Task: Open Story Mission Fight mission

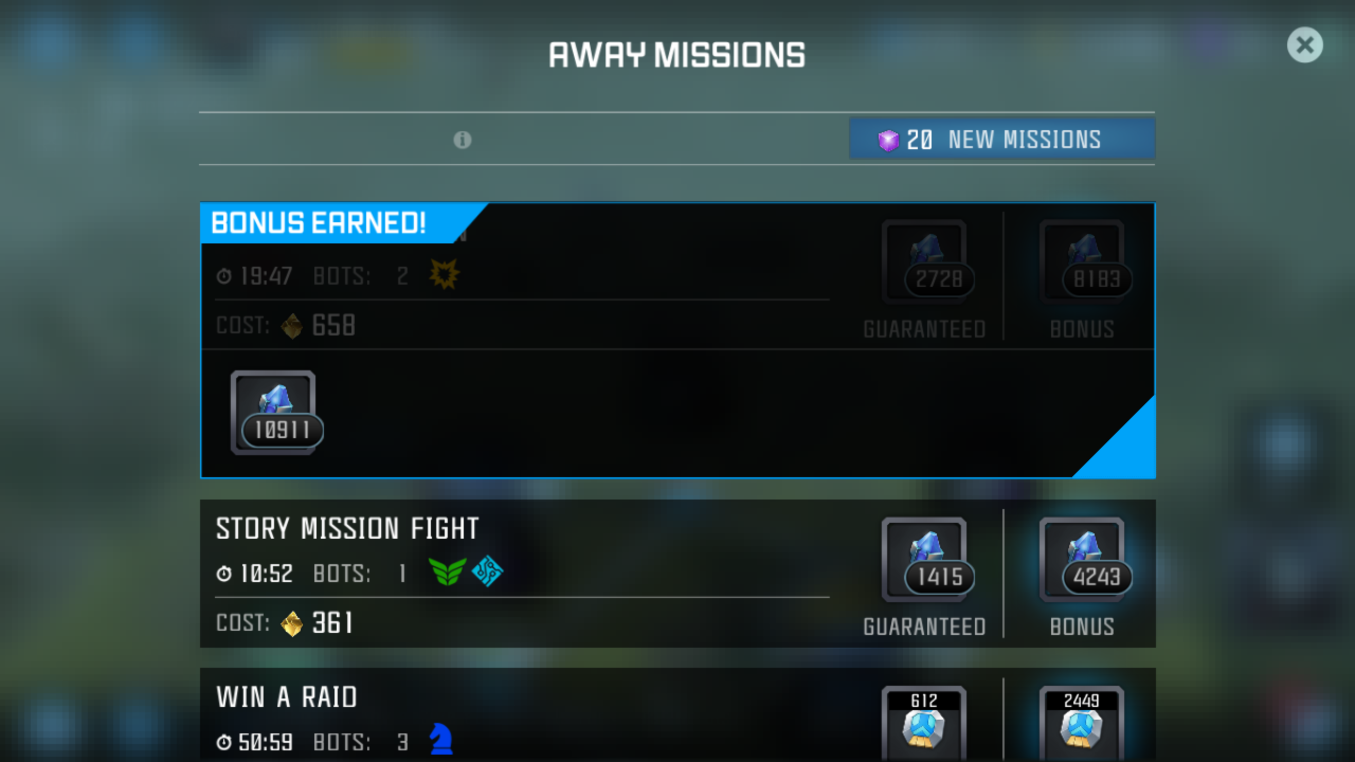Action: [677, 573]
